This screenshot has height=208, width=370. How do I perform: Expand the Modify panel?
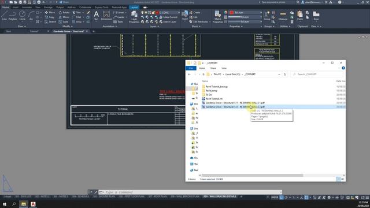(67, 27)
